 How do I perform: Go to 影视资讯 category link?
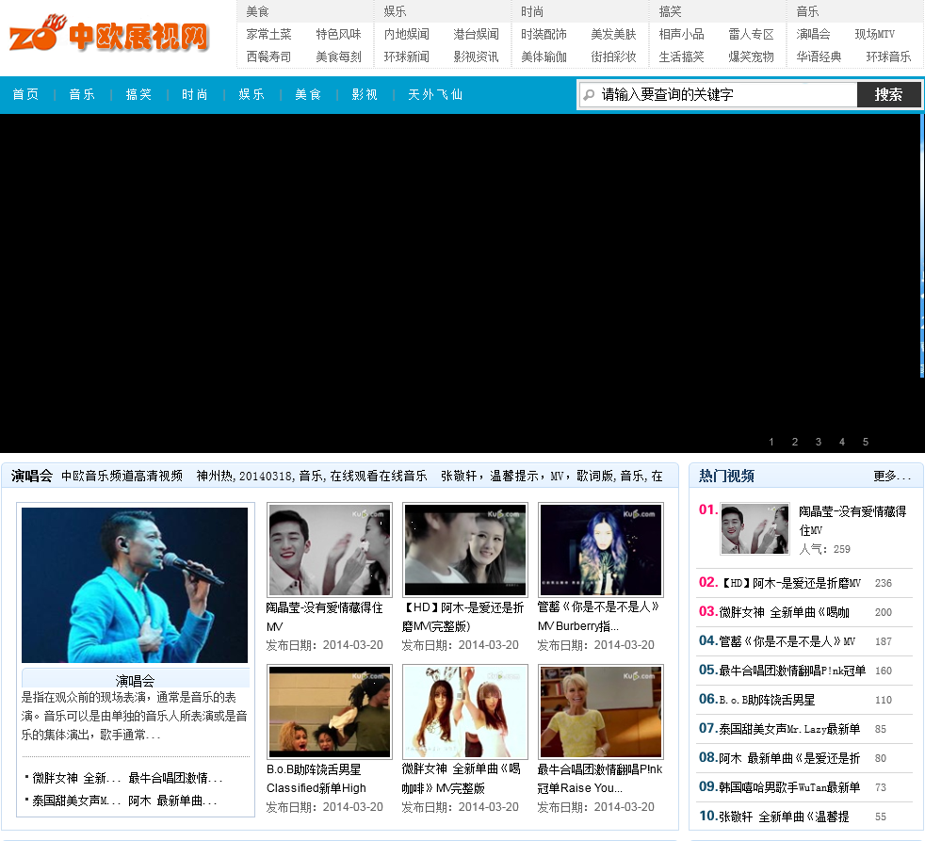tap(476, 57)
